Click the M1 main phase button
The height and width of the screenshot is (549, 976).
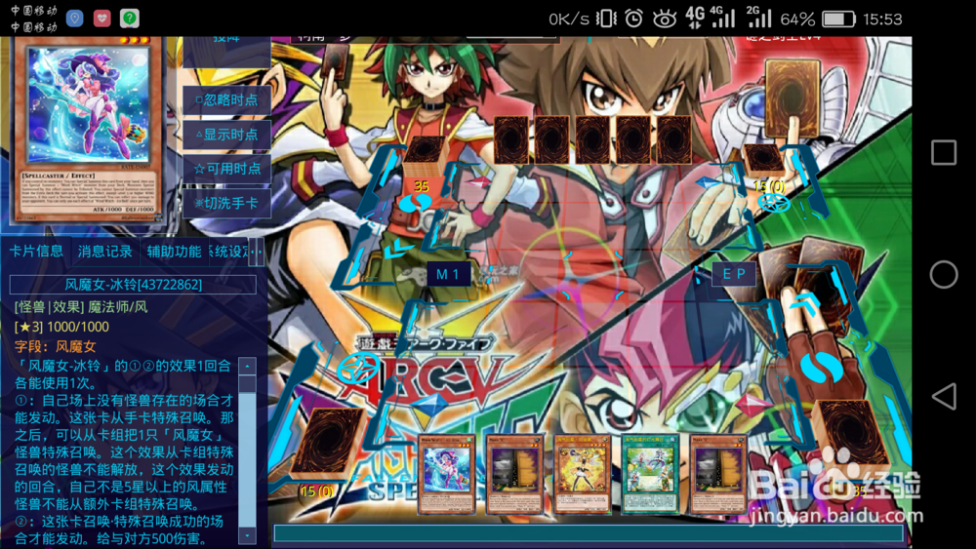click(x=448, y=274)
